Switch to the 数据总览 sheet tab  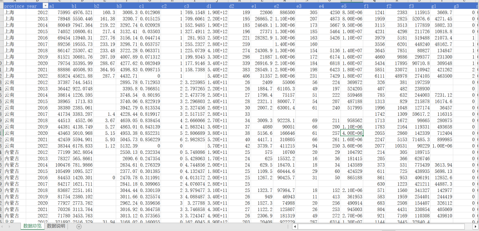click(x=32, y=227)
